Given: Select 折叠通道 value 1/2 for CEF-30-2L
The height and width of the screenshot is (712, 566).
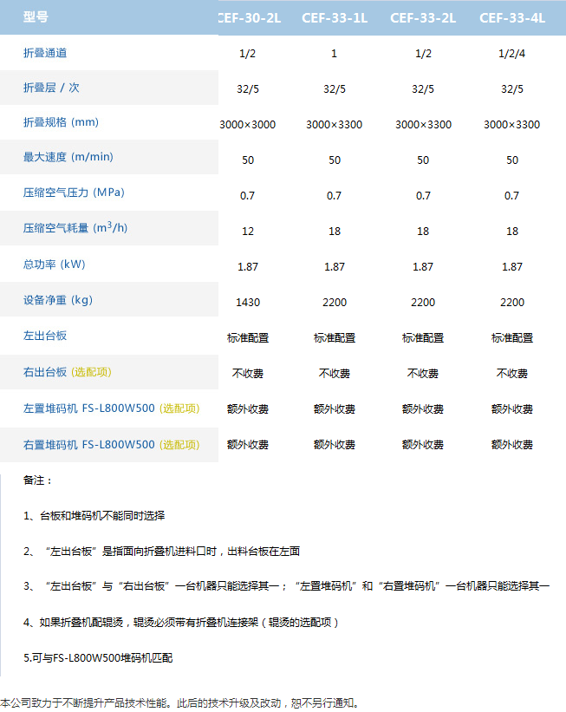Looking at the screenshot, I should 247,54.
